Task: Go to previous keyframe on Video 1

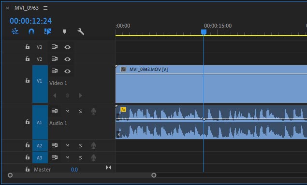Action: (55, 96)
